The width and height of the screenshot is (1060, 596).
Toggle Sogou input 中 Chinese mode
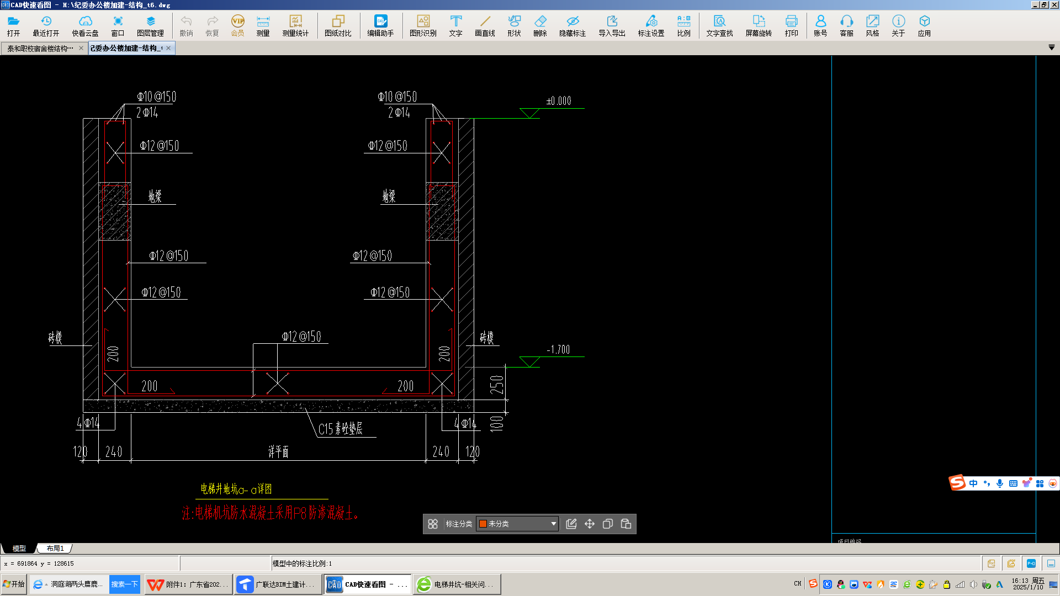pos(973,483)
